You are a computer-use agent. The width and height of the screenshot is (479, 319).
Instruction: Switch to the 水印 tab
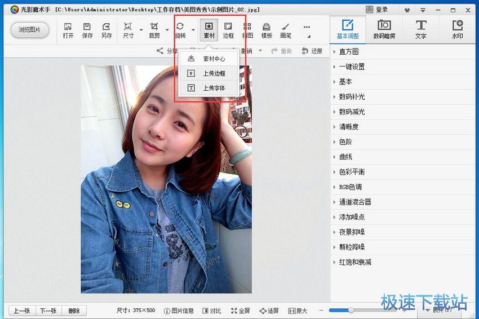pos(458,29)
